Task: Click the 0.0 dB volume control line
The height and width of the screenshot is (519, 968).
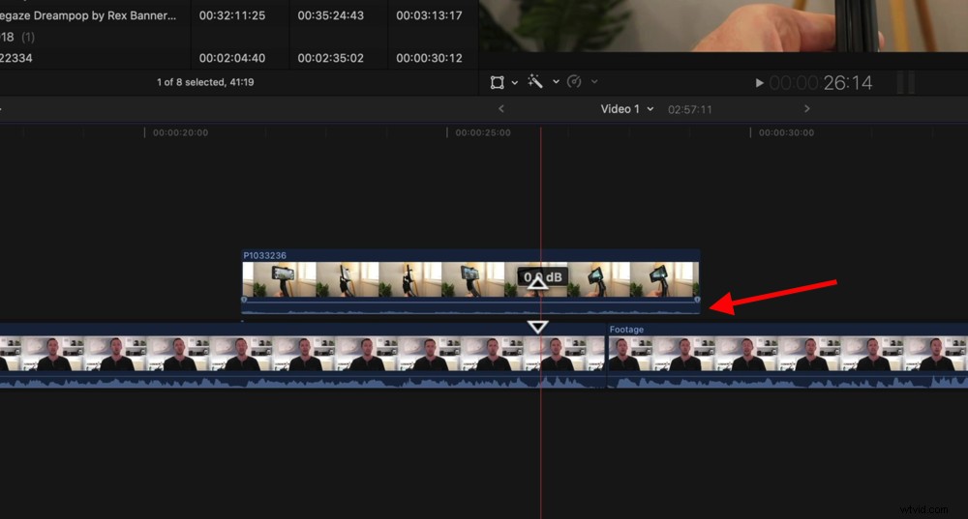Action: [470, 303]
